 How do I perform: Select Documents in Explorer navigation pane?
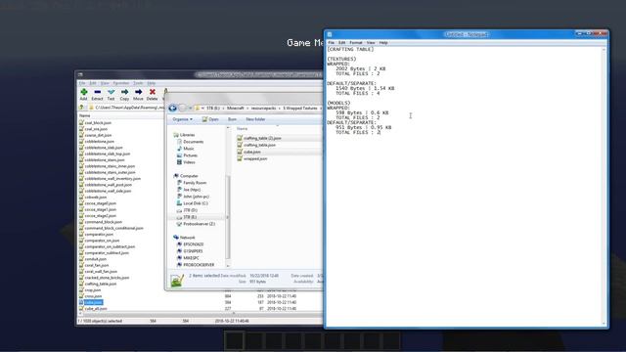coord(190,142)
